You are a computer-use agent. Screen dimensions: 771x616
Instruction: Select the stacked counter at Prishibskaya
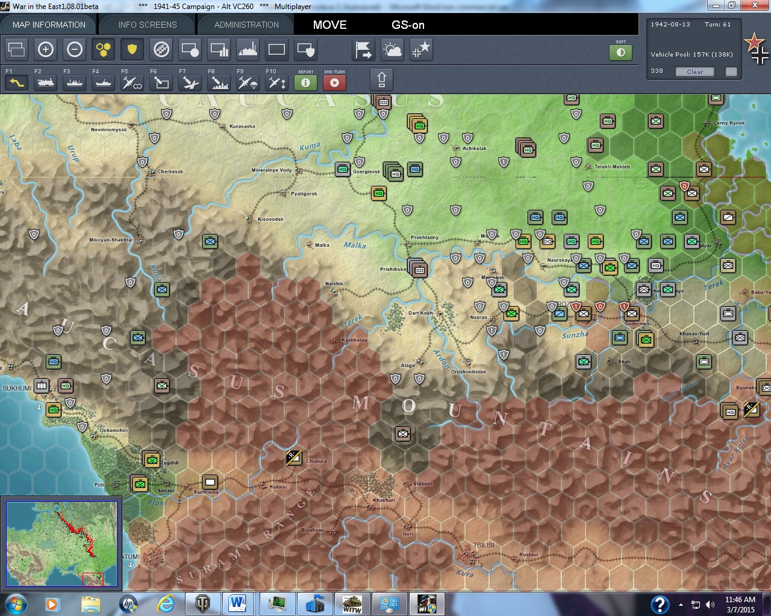pos(417,268)
